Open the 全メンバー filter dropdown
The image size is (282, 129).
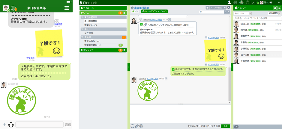(243, 13)
